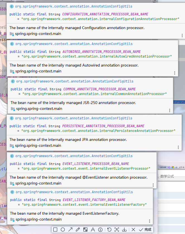This screenshot has width=185, height=234.
Task: Click the purple AI assistant status bar icon
Action: (169, 167)
